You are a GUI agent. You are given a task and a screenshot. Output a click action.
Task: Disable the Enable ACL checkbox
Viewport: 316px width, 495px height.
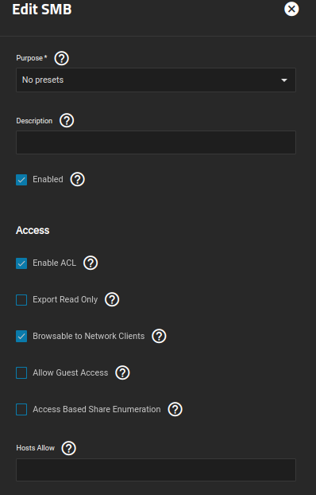pyautogui.click(x=21, y=263)
